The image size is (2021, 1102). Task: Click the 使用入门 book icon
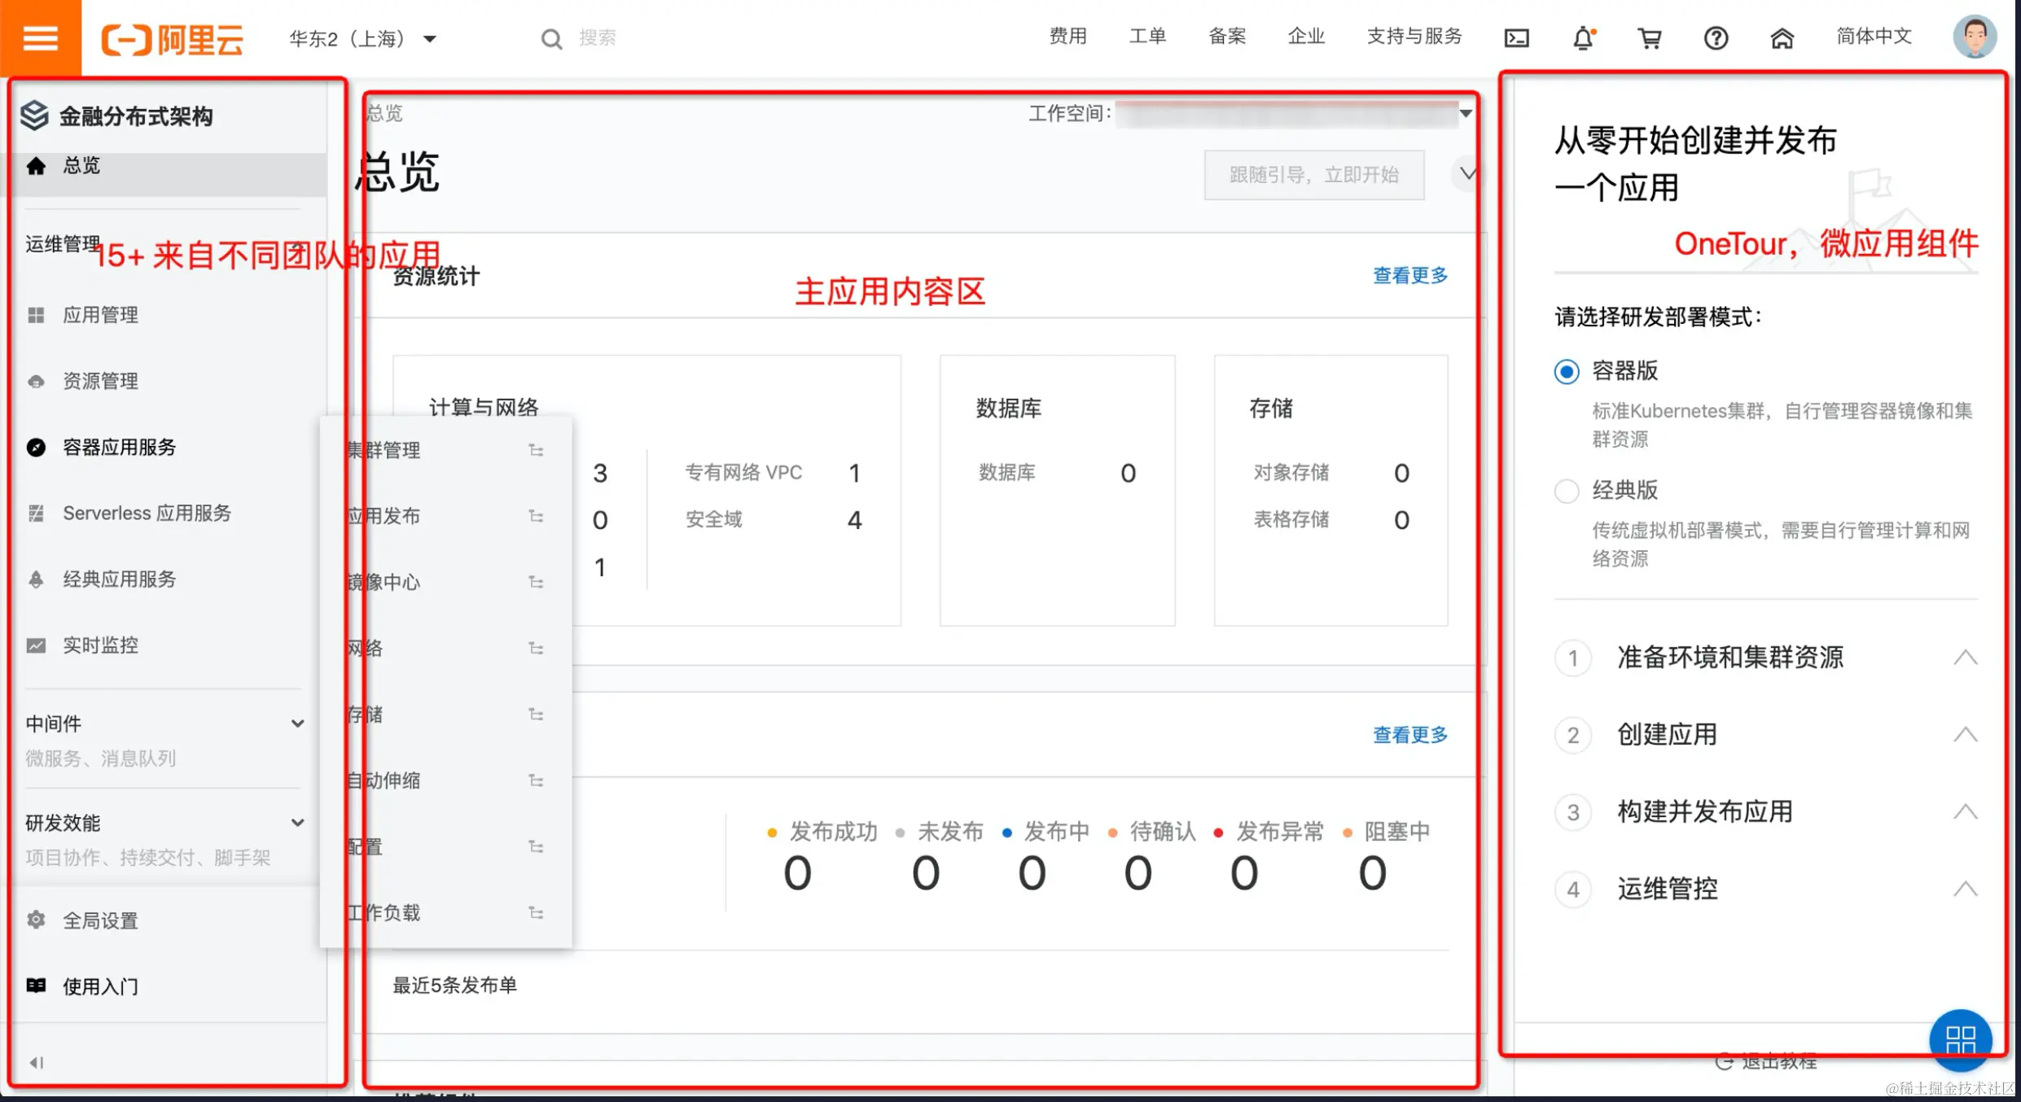(36, 986)
